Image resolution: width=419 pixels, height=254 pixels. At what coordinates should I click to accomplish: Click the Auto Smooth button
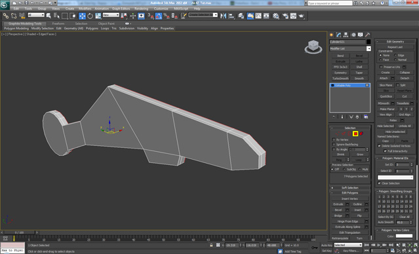[386, 223]
